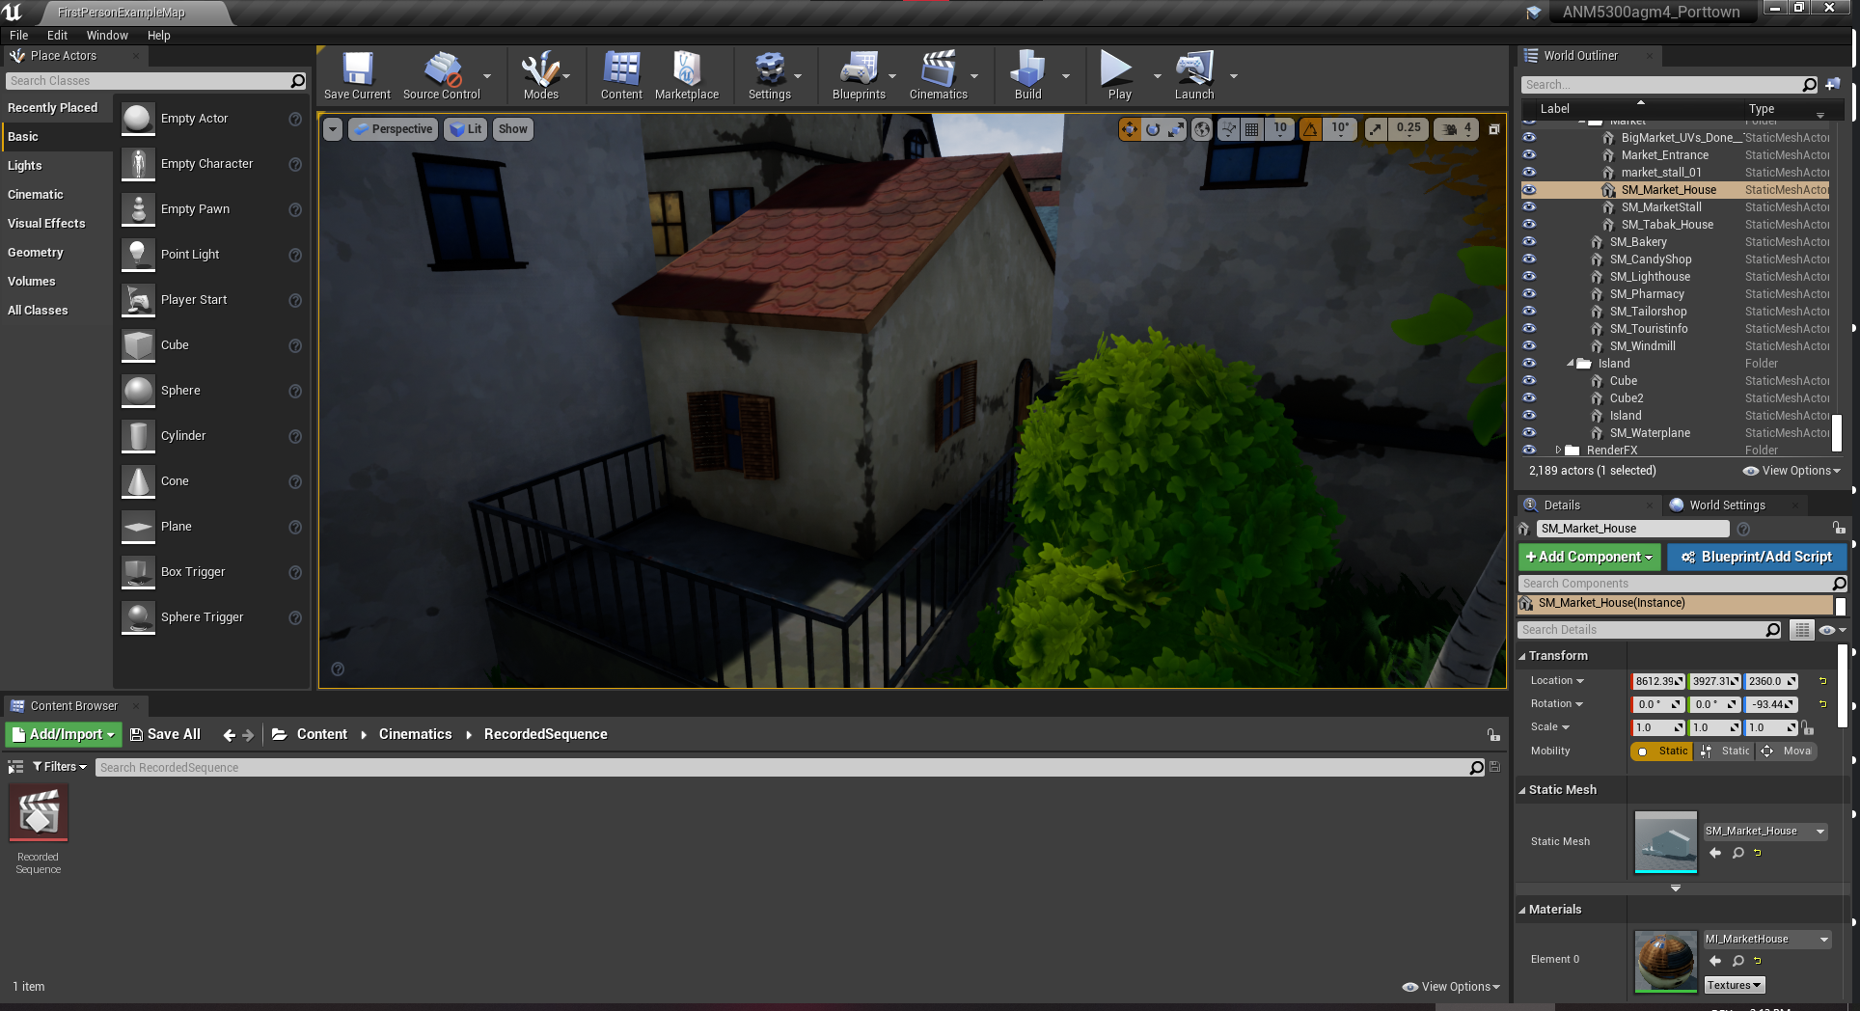Select the translate gizmo viewport icon

coord(1130,128)
